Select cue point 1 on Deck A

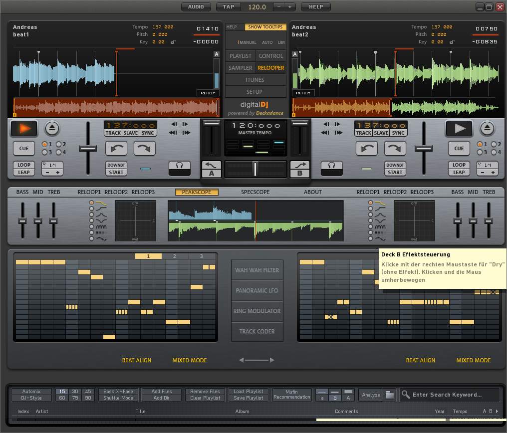point(44,144)
